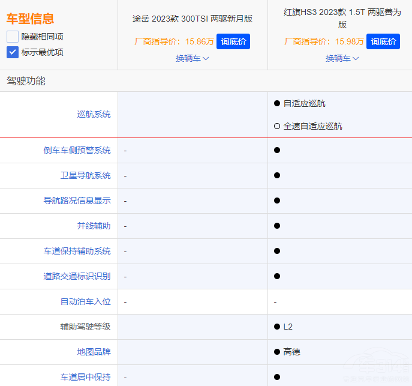Click the 巡航系统 parameter link
This screenshot has height=386, width=412.
[94, 114]
